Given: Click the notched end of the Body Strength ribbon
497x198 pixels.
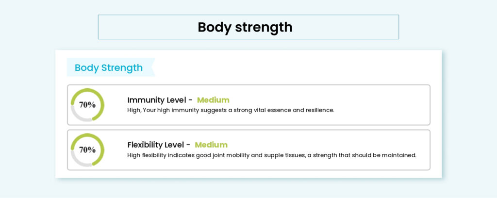Looking at the screenshot, I should [153, 67].
